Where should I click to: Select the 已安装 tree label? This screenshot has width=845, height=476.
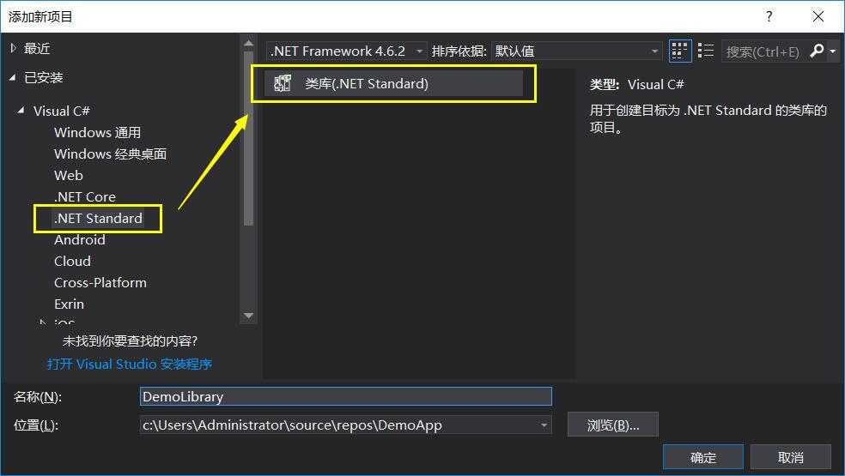(x=44, y=78)
